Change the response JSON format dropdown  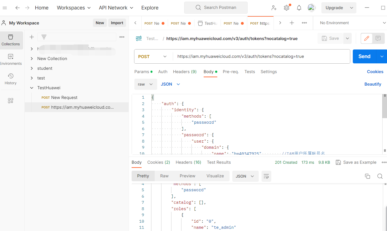tap(245, 176)
